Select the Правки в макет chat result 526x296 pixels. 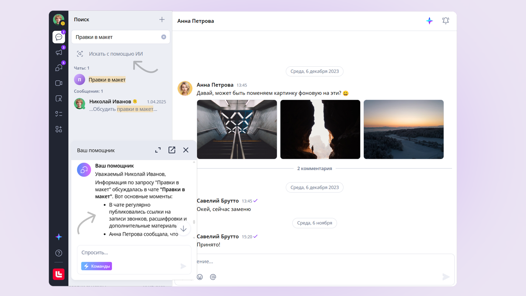pos(107,80)
